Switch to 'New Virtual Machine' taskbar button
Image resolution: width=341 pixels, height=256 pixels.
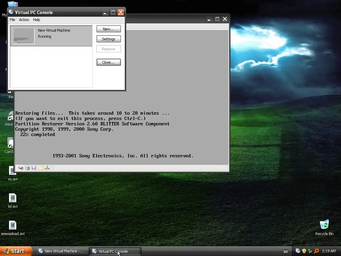pyautogui.click(x=62, y=251)
